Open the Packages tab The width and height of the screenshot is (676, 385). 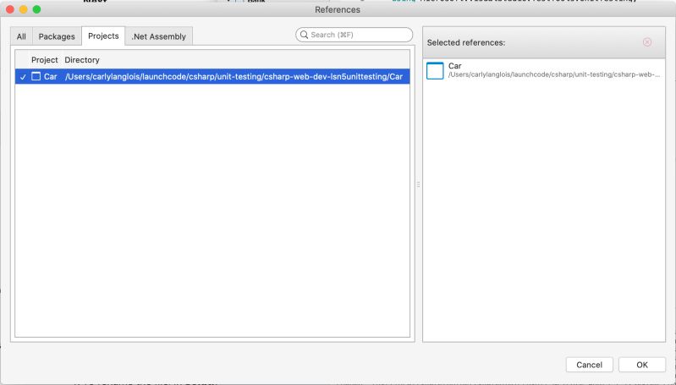click(57, 36)
